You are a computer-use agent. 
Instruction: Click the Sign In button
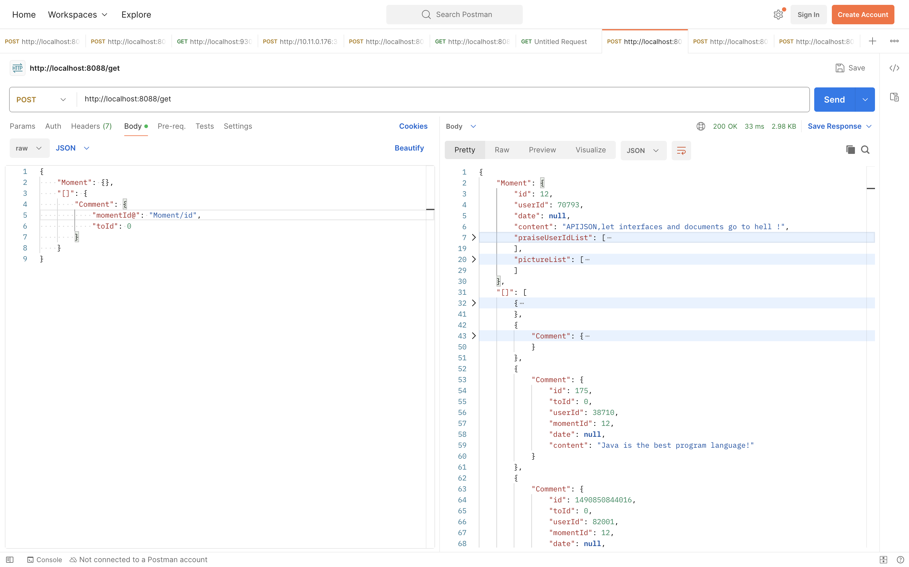point(808,15)
